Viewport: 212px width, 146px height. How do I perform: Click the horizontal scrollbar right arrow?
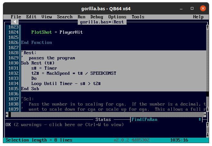click(205, 115)
